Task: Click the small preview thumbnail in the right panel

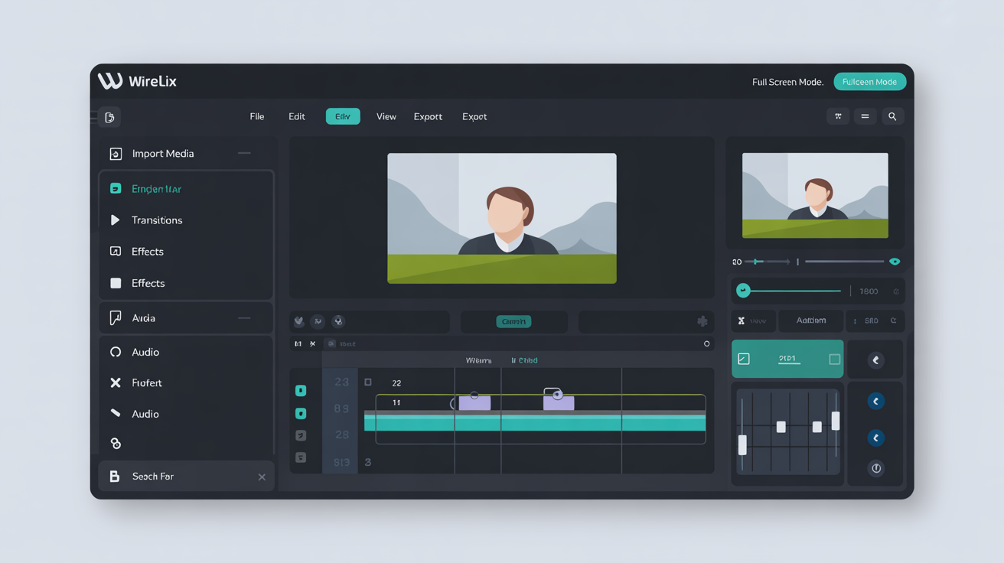Action: 815,195
